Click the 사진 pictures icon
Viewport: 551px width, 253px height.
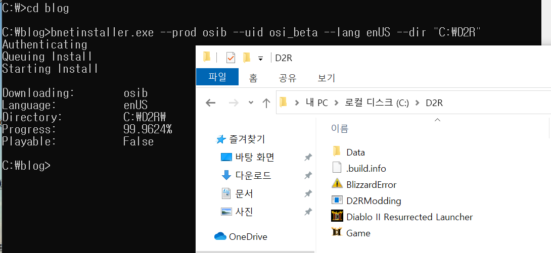(x=226, y=212)
